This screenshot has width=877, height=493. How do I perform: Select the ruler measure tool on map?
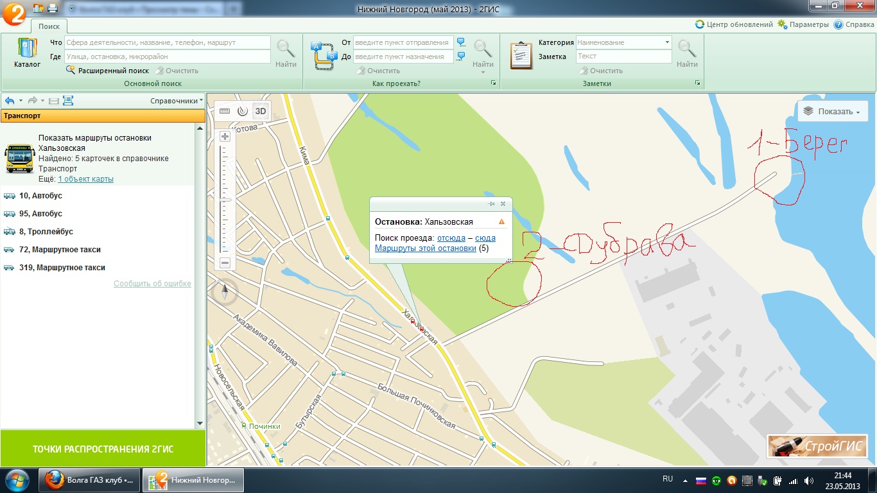coord(225,111)
